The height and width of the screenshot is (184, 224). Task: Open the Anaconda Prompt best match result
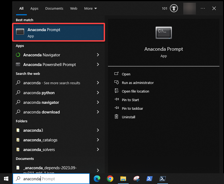pos(59,32)
